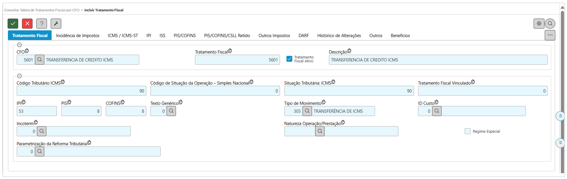The image size is (567, 179).
Task: Open the three-dots more tabs menu
Action: tap(550, 35)
